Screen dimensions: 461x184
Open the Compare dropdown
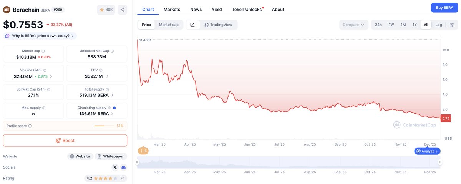353,25
